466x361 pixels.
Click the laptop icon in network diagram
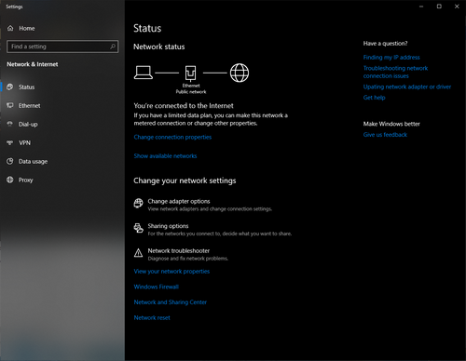(144, 73)
